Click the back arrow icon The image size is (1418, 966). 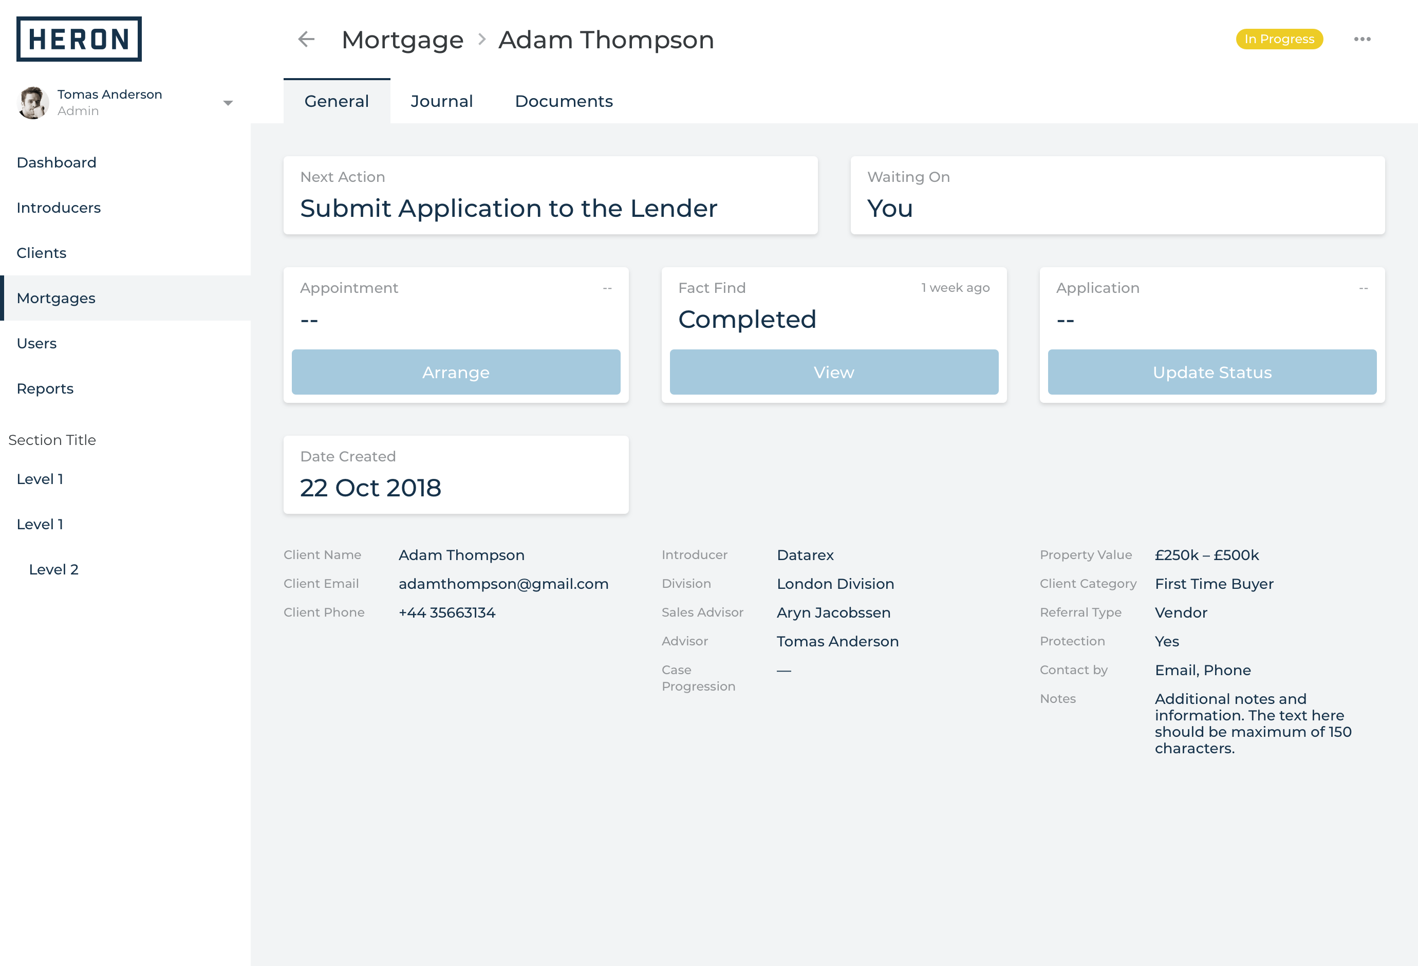(x=306, y=39)
